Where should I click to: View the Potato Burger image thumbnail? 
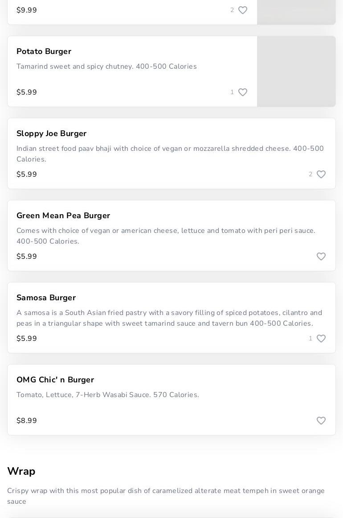[x=296, y=71]
